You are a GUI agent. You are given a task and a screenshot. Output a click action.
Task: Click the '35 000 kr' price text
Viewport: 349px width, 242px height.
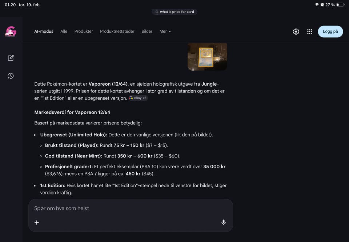[214, 167]
